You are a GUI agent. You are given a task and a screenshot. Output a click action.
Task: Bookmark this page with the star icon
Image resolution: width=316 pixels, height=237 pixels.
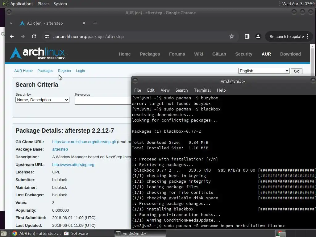coord(232,36)
